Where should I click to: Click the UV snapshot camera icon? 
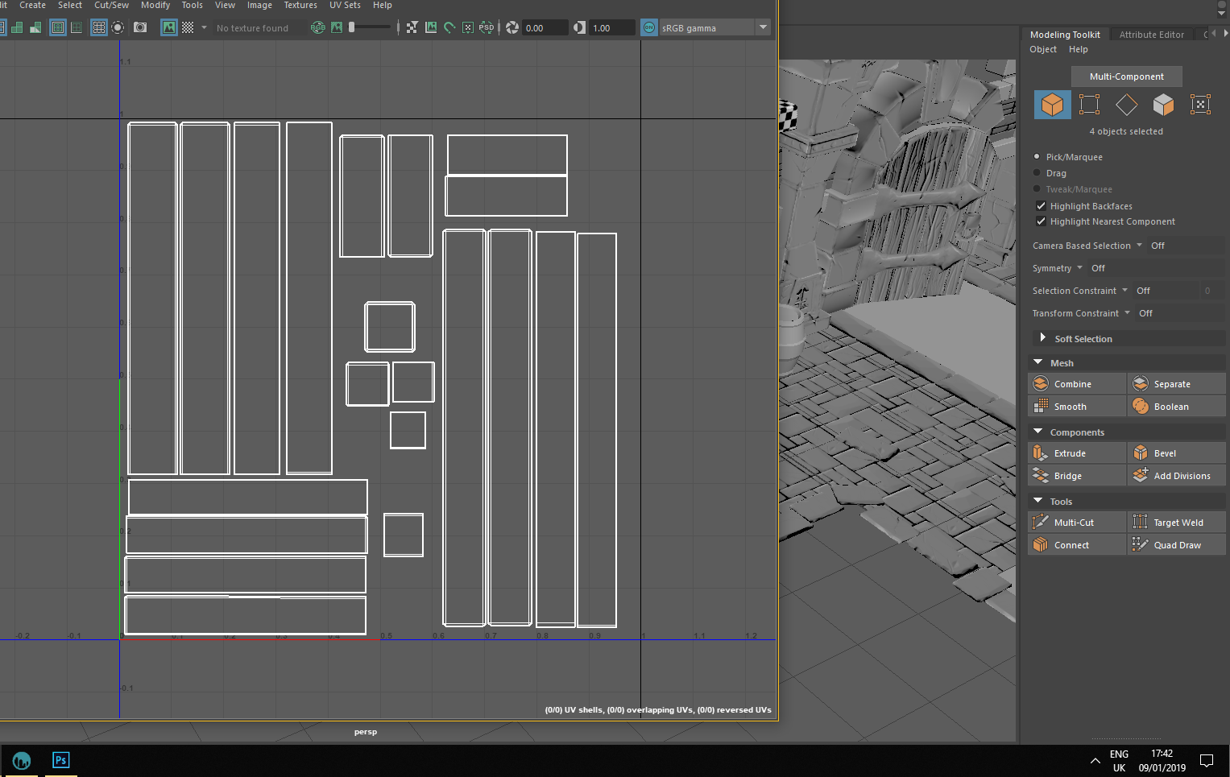pyautogui.click(x=140, y=27)
